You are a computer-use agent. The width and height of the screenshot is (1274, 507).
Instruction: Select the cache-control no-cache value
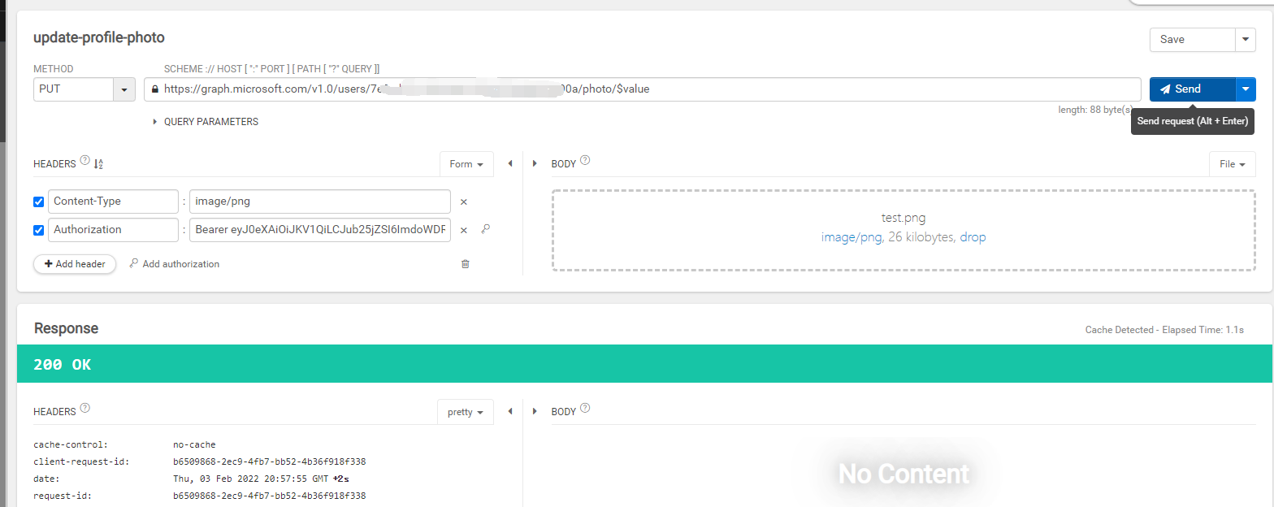pos(194,444)
